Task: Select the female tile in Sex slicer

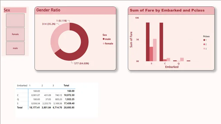Action: point(15,34)
